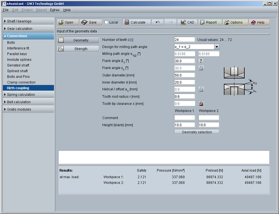The height and width of the screenshot is (214, 279).
Task: Unlock the tooth tip clearance lock
Action: click(x=201, y=104)
